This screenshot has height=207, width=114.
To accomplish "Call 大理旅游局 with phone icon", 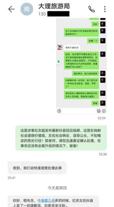I will 91,9.
